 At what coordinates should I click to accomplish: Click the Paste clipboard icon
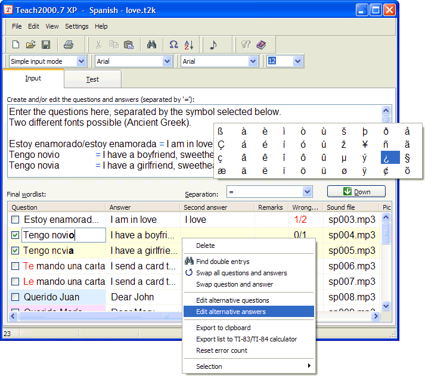point(129,45)
